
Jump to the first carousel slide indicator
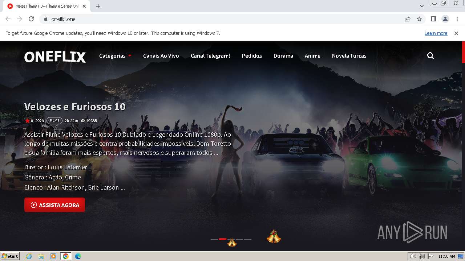pyautogui.click(x=214, y=239)
